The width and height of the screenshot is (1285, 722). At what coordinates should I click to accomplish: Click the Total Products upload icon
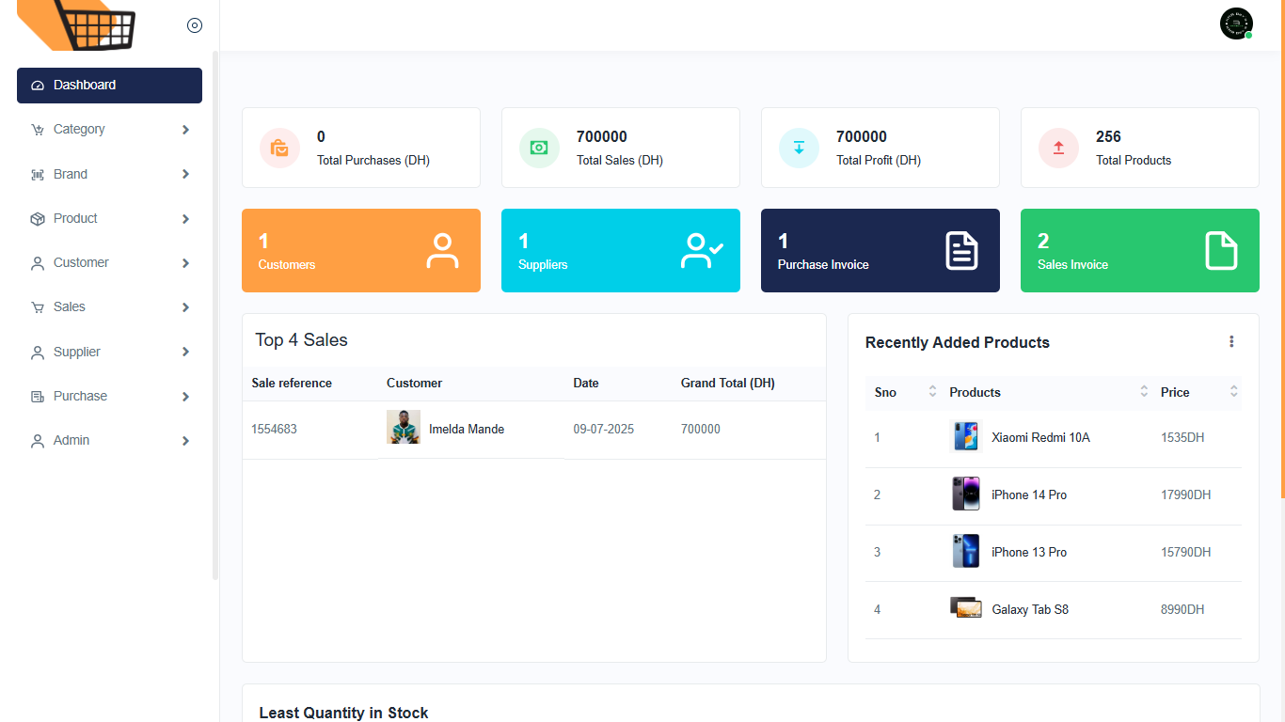click(x=1058, y=148)
